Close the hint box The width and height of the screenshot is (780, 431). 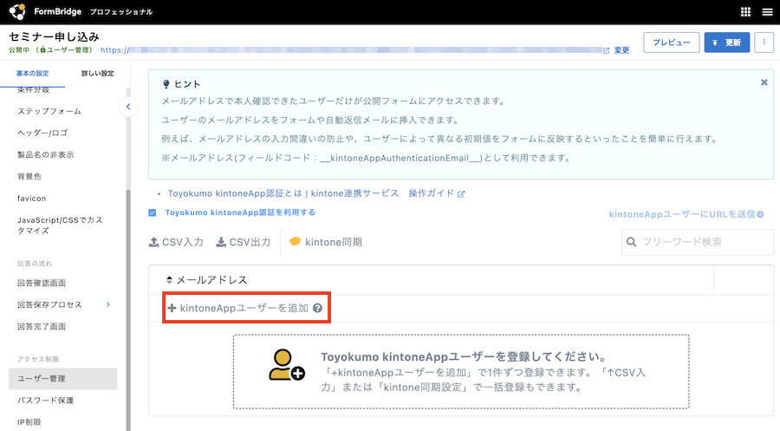click(764, 82)
